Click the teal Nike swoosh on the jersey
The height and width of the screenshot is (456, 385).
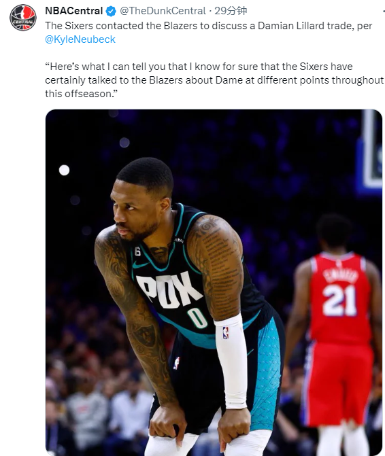click(x=140, y=264)
